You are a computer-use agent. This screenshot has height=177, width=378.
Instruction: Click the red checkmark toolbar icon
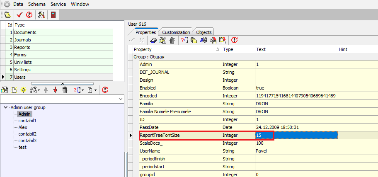click(x=20, y=15)
